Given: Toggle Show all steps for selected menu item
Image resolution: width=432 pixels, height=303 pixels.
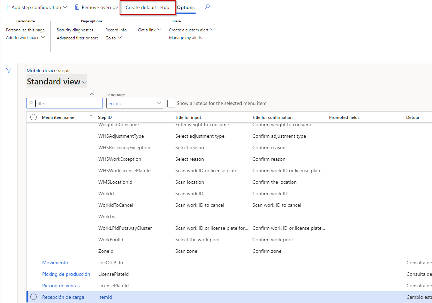Looking at the screenshot, I should pos(171,103).
